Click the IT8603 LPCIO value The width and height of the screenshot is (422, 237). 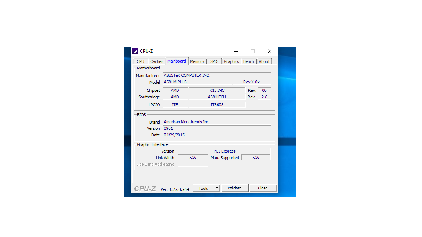217,105
